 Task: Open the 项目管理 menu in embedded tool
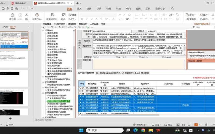pyautogui.click(x=47, y=24)
